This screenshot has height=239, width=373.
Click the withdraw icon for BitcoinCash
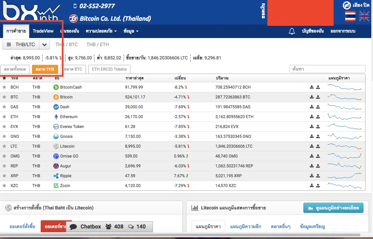[318, 87]
